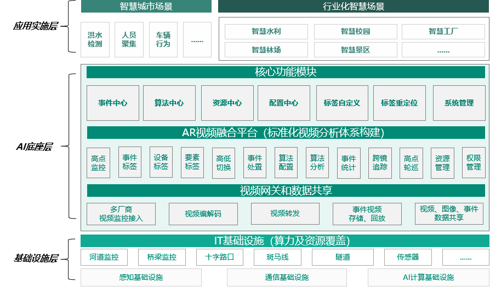490x287 pixels.
Task: Click the 智慧工厂 box
Action: [443, 32]
